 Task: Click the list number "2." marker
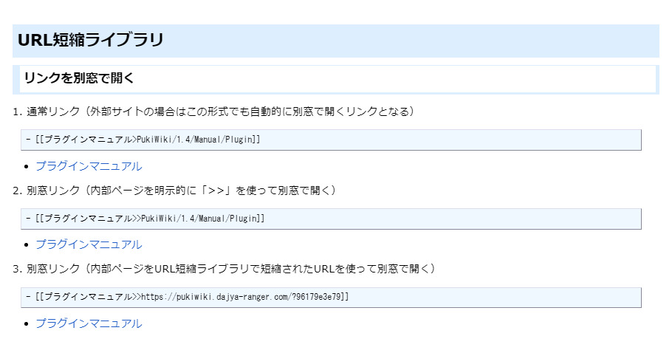[18, 191]
